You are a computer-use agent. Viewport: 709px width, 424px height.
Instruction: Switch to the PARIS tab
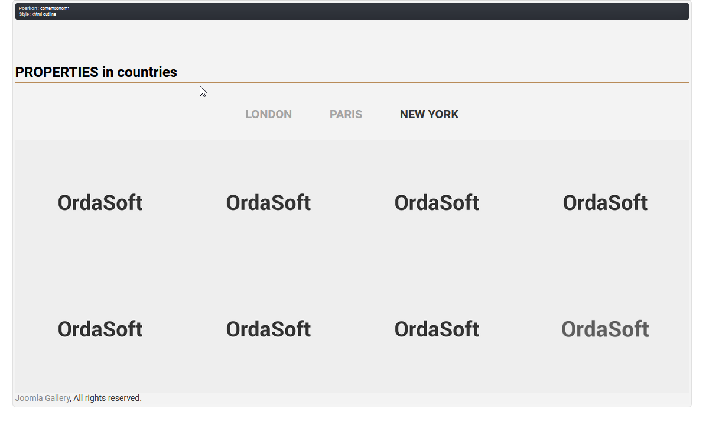(x=346, y=114)
